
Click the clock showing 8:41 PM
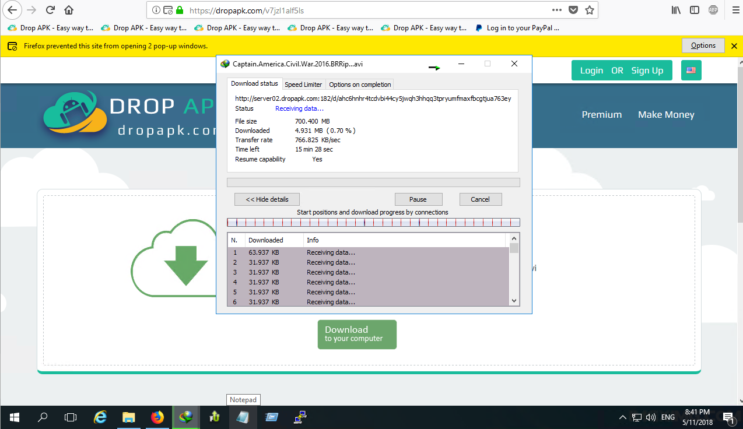697,412
